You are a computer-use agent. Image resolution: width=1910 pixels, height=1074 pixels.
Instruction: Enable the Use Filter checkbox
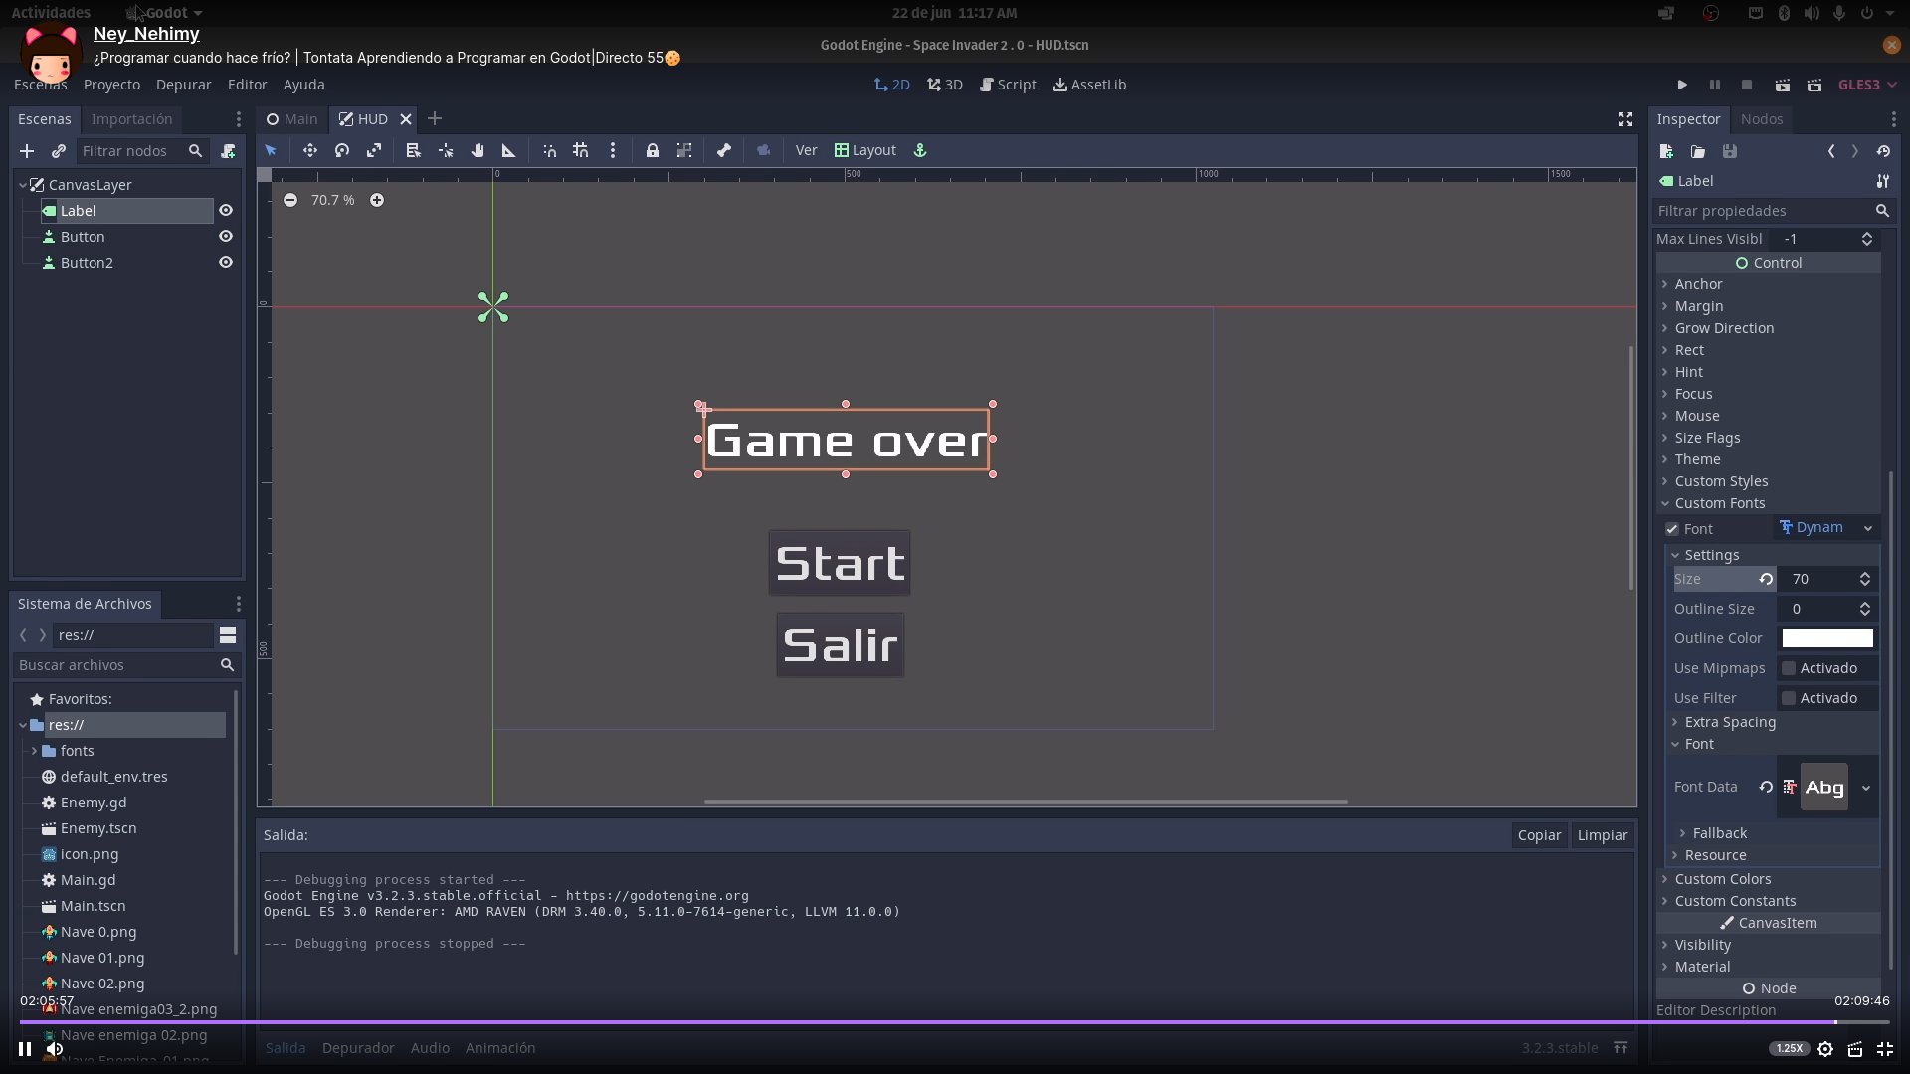(1789, 698)
